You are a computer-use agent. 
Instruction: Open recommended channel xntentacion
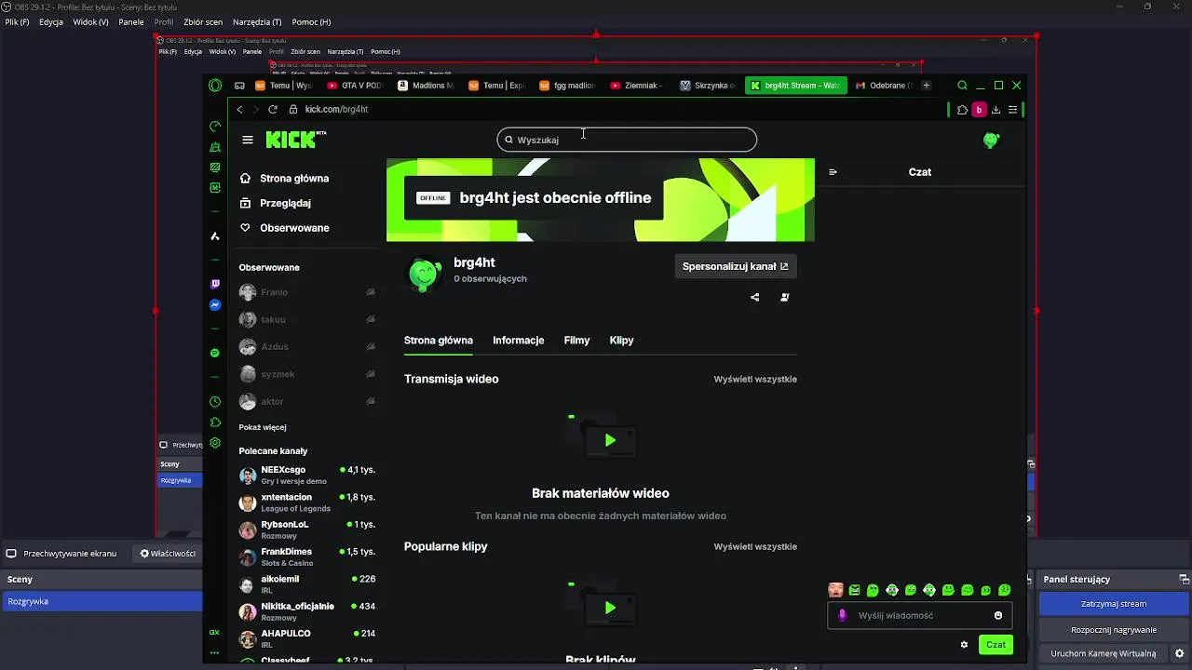pos(306,502)
